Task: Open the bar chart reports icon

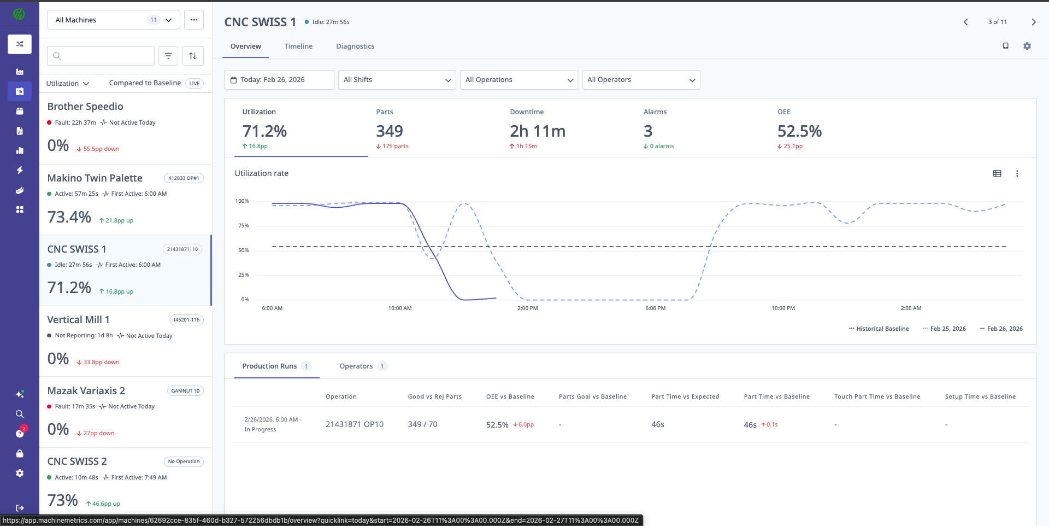Action: pos(19,150)
